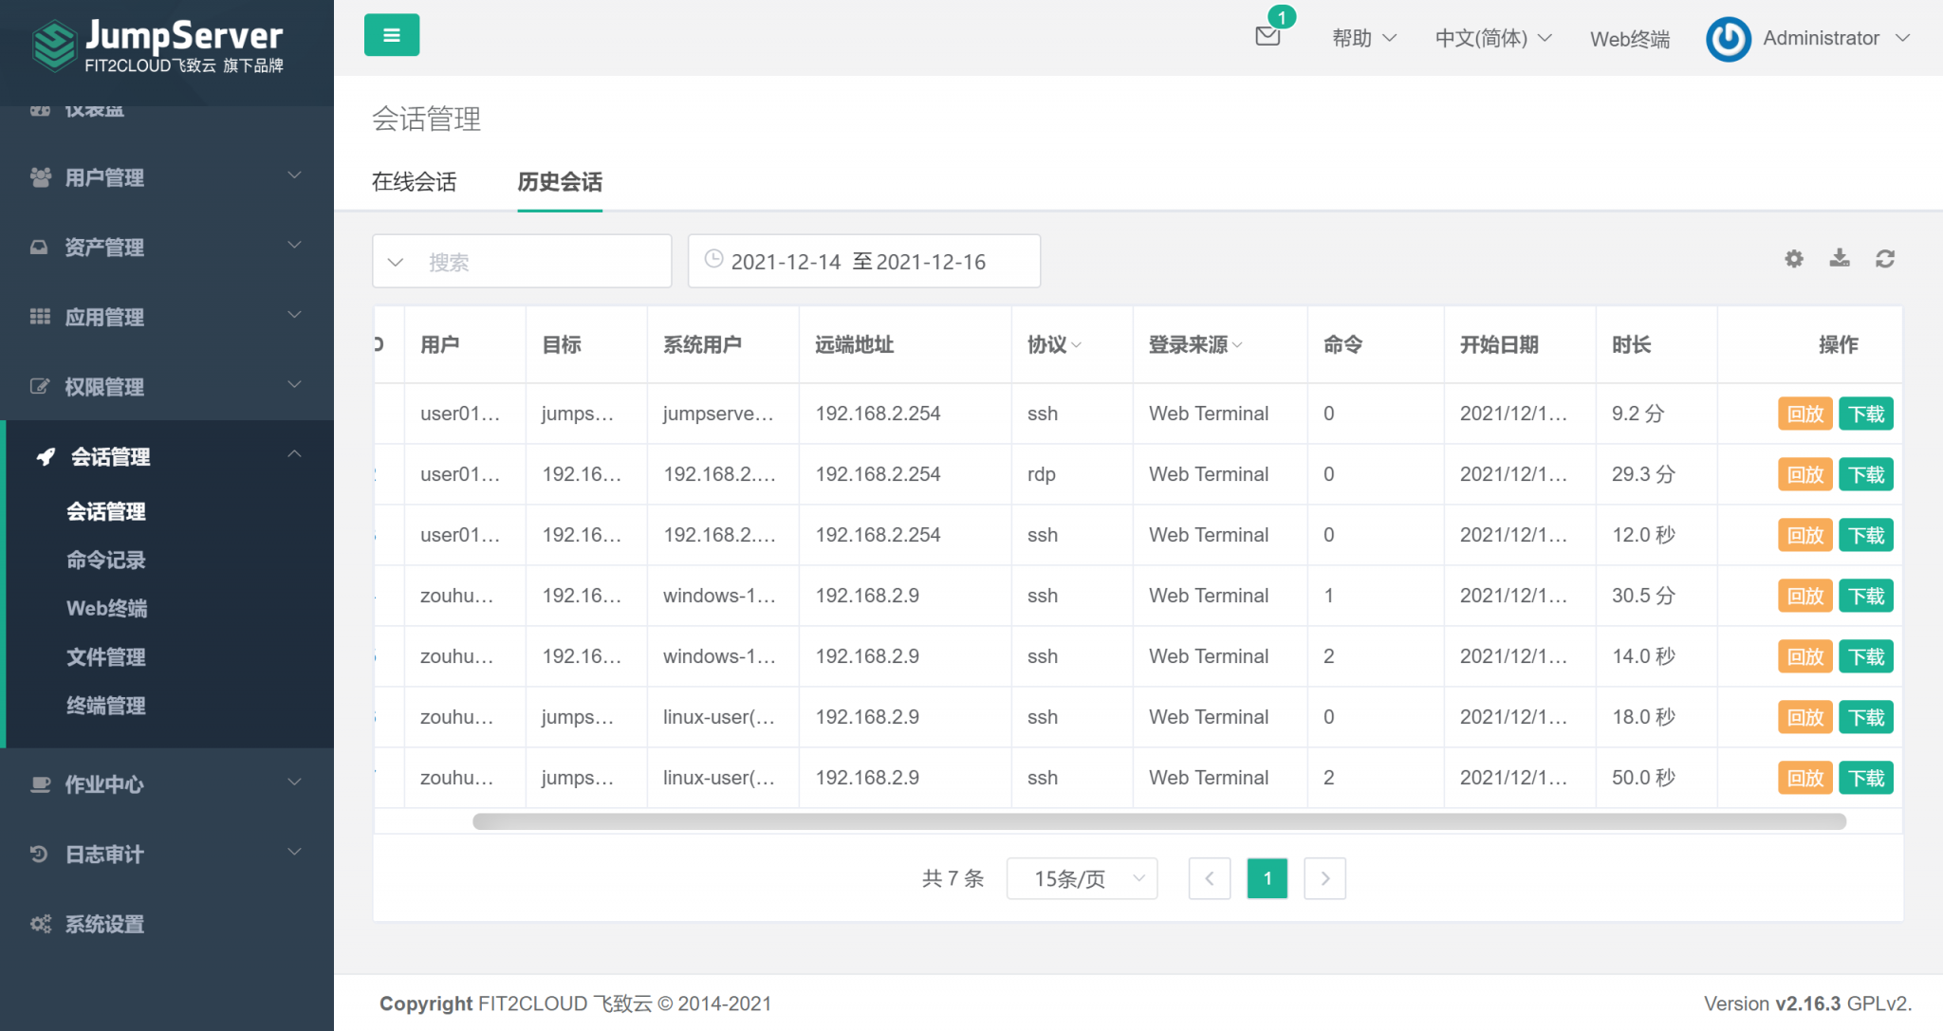This screenshot has height=1031, width=1943.
Task: Open the 协议 column filter
Action: (1077, 345)
